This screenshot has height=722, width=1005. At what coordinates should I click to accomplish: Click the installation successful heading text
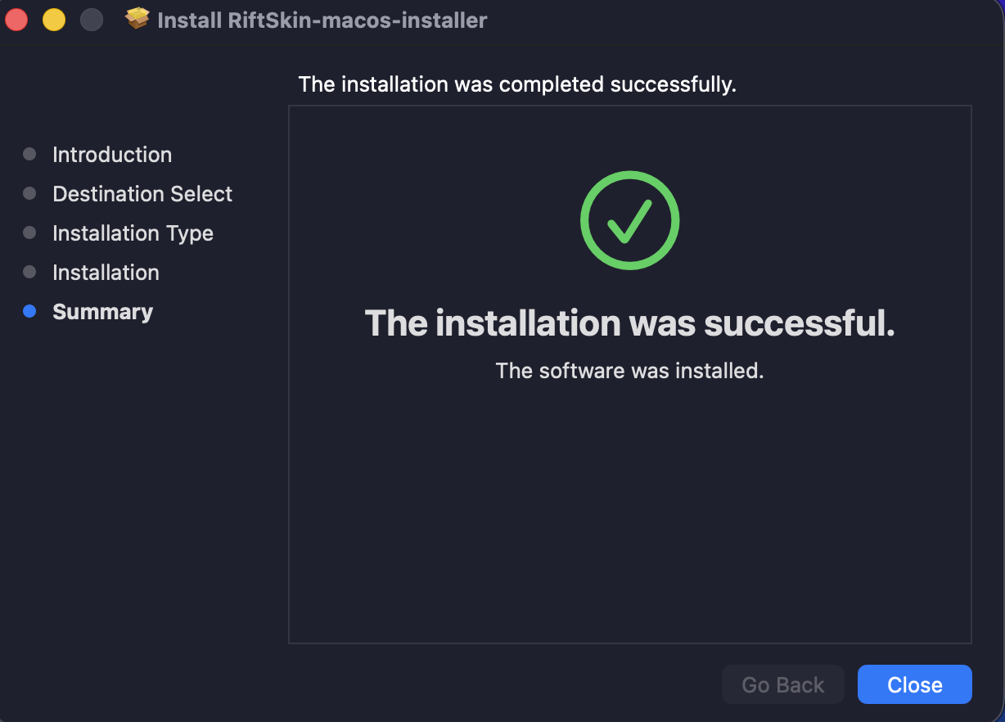[x=629, y=323]
